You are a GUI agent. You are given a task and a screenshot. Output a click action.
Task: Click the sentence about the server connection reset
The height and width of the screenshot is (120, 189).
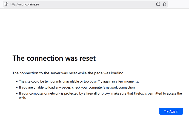[68, 73]
